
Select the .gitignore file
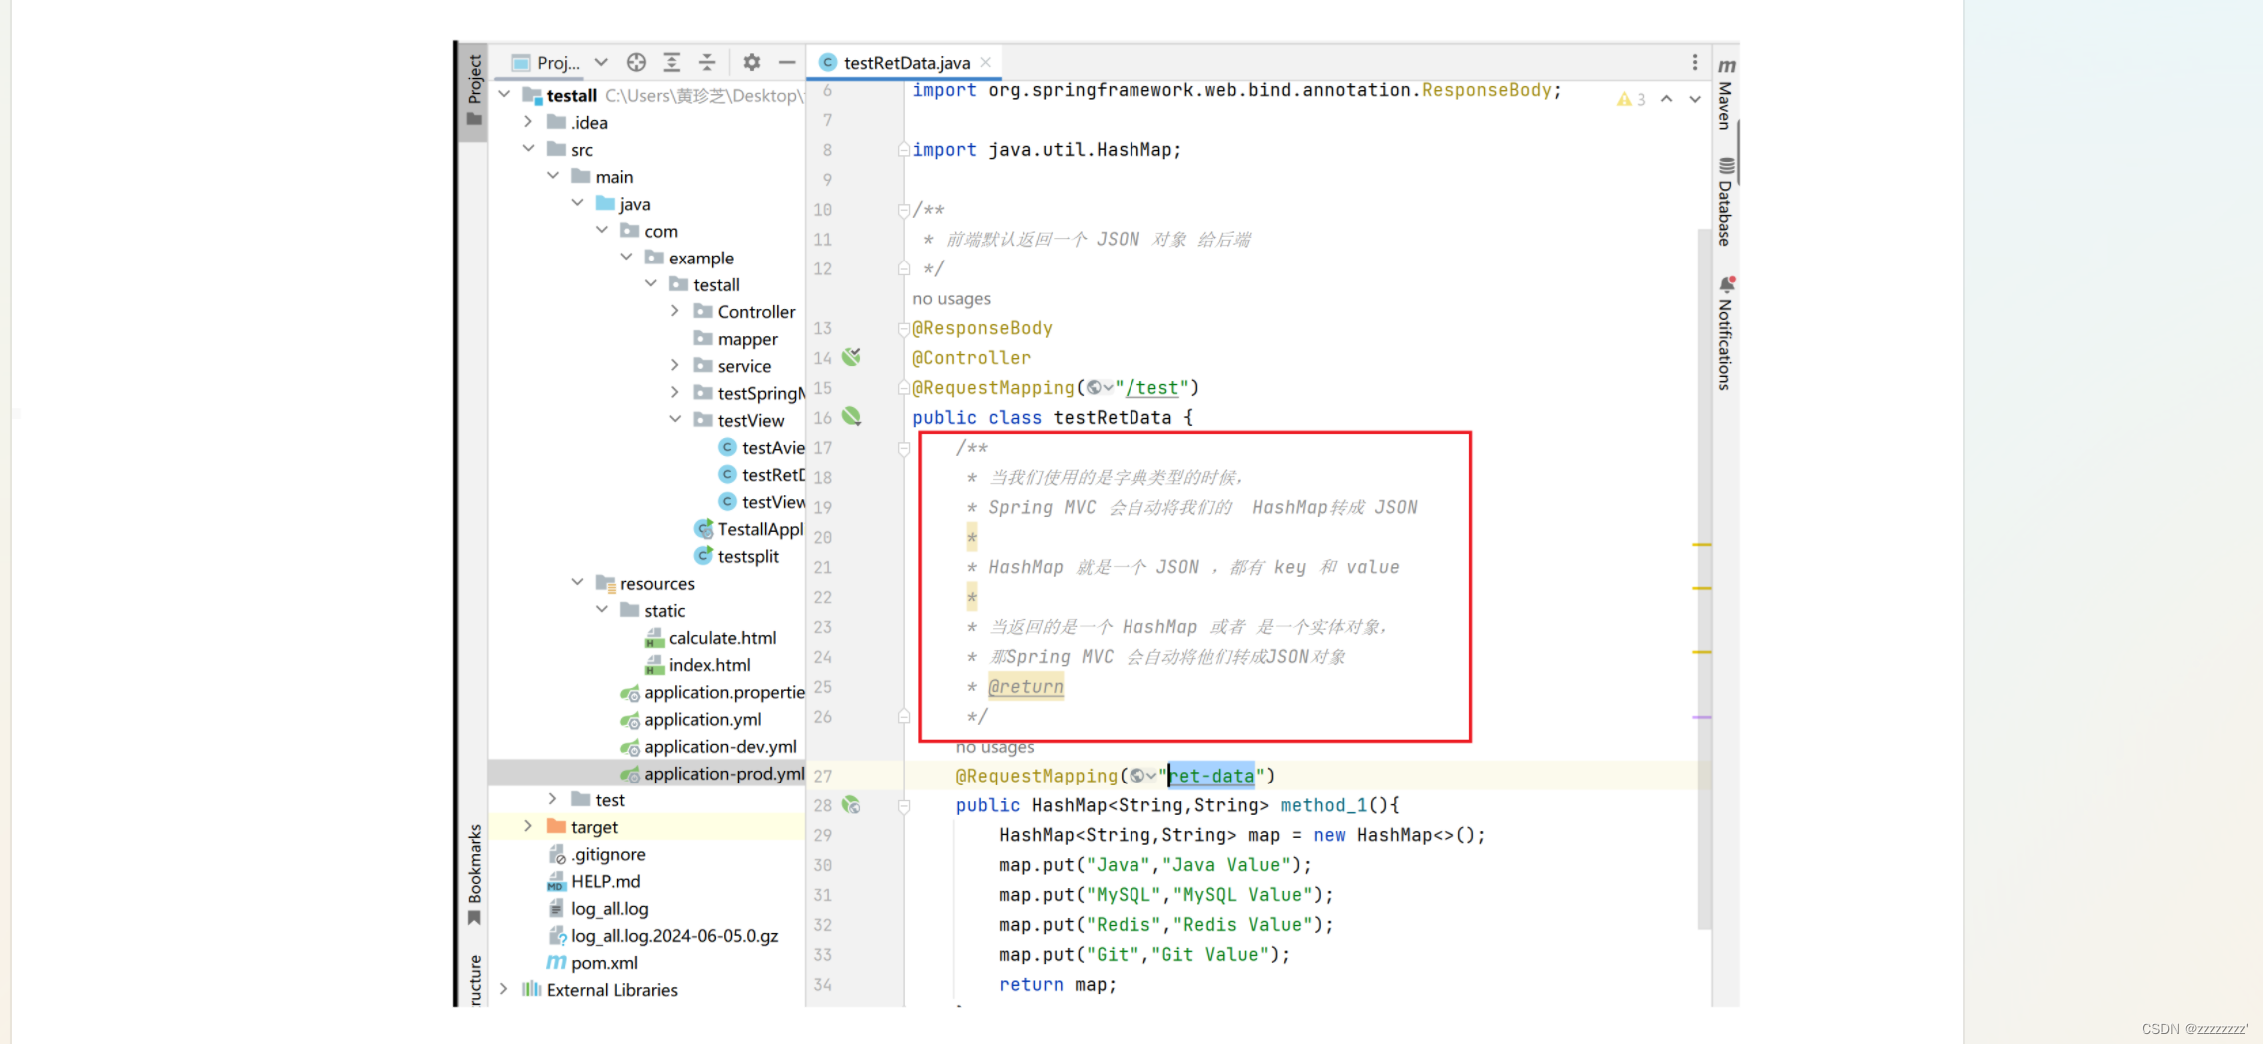tap(597, 854)
